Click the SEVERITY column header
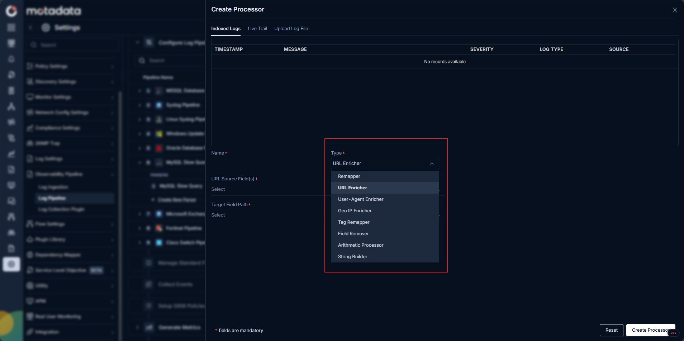Screen dimensions: 684x341 pos(482,49)
